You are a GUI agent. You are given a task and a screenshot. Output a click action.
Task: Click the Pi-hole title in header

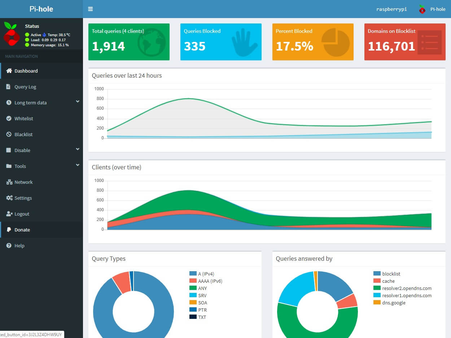[41, 9]
